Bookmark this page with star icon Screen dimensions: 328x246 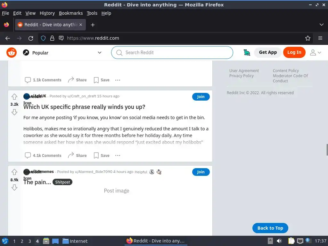click(308, 38)
